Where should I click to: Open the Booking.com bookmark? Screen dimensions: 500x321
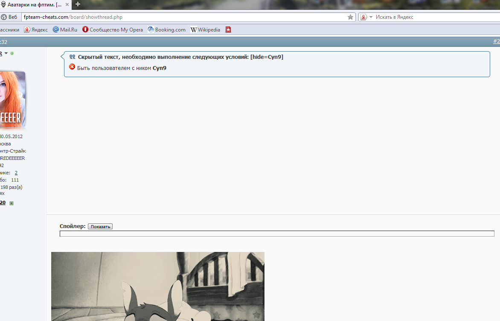pos(166,30)
